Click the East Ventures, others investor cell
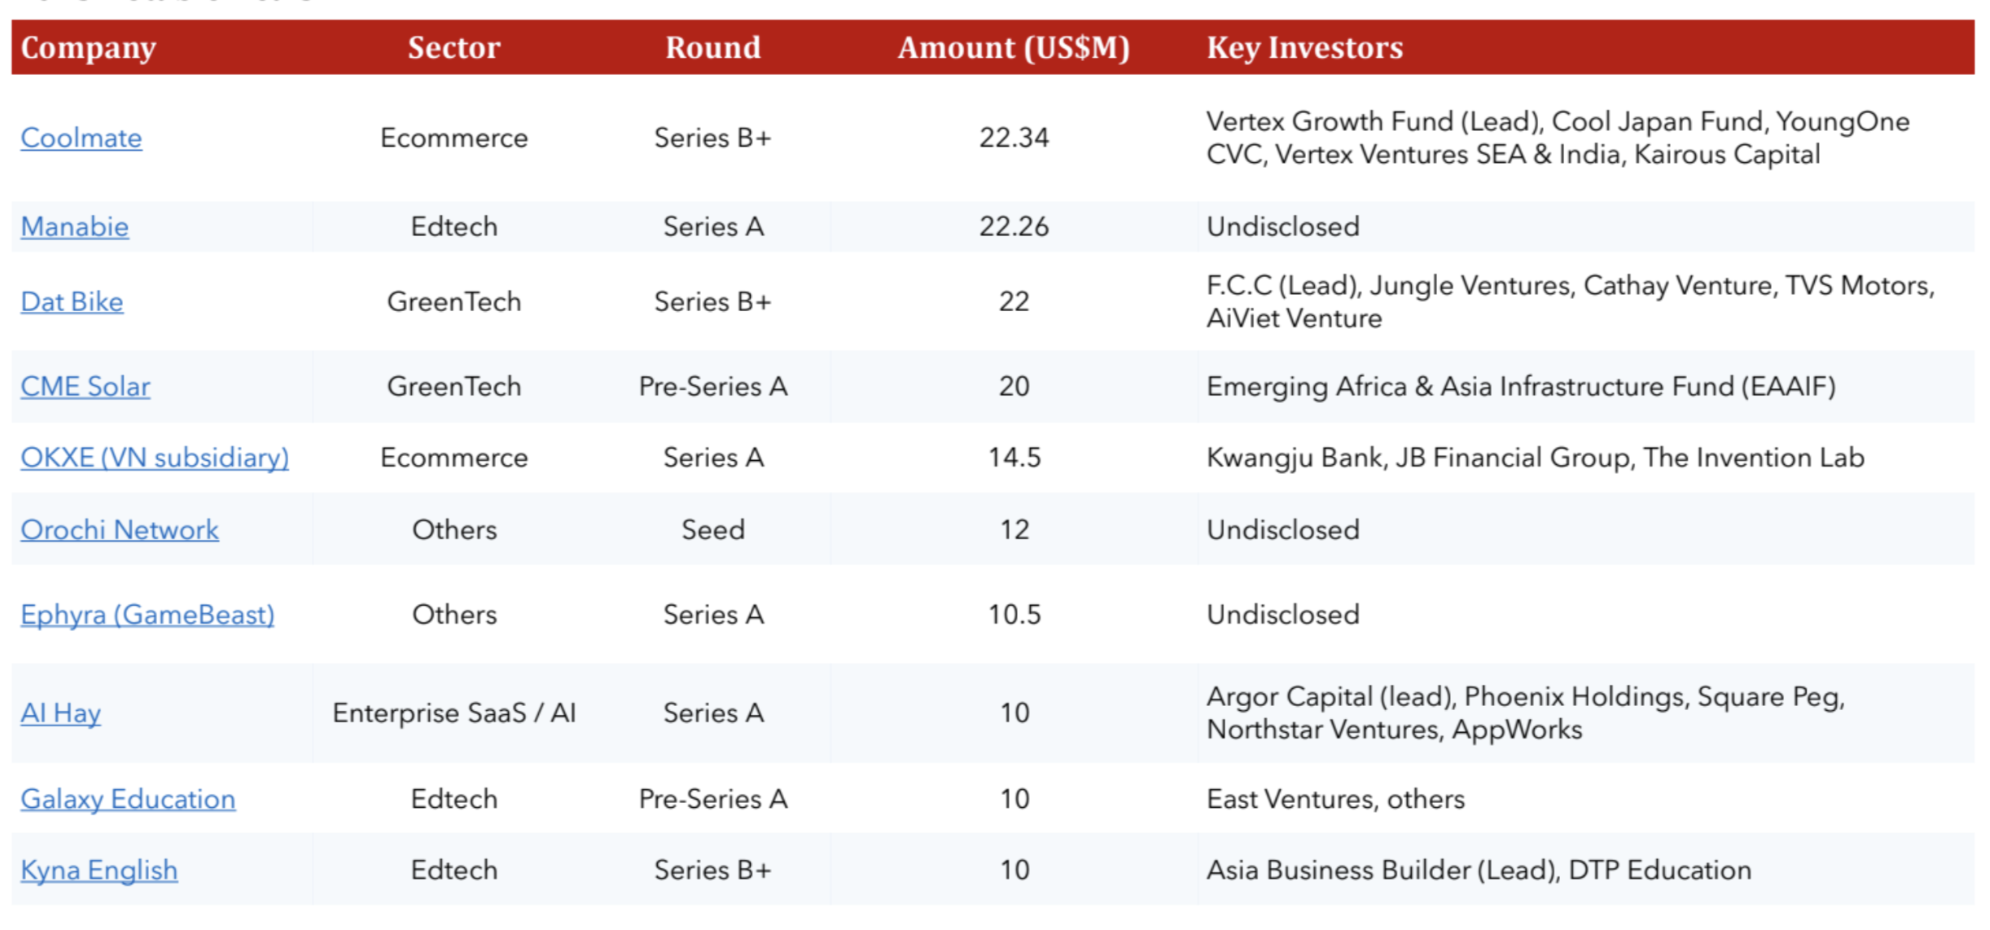The height and width of the screenshot is (930, 1990). pyautogui.click(x=1335, y=799)
